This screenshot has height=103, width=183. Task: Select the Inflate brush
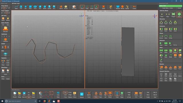(x=175, y=68)
